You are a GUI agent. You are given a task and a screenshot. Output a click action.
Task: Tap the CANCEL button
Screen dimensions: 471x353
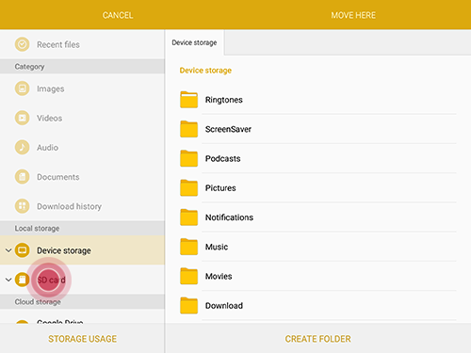coord(118,15)
